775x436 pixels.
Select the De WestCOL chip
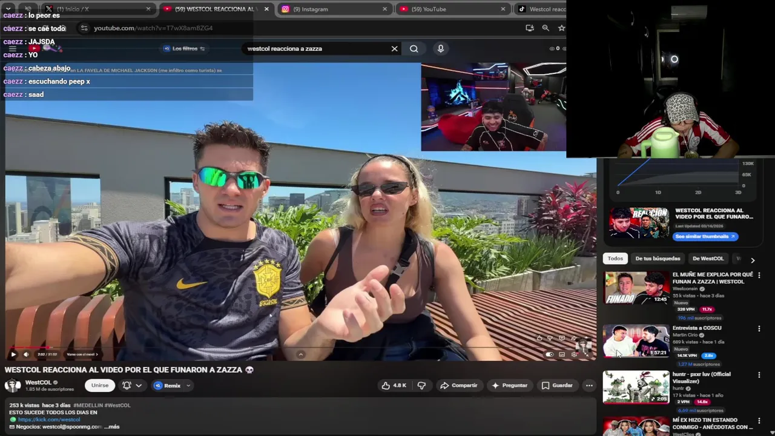[708, 259]
